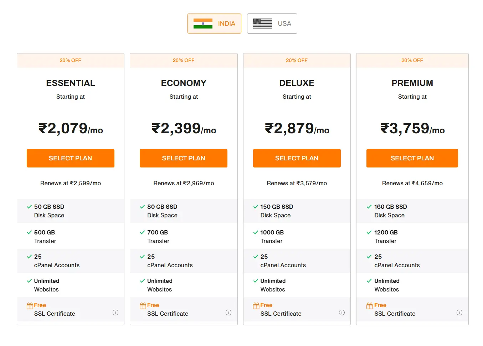Select plan for the ESSENTIAL tier
483x346 pixels.
tap(70, 158)
